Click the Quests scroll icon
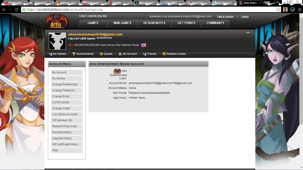Image resolution: width=303 pixels, height=170 pixels. coord(102,54)
